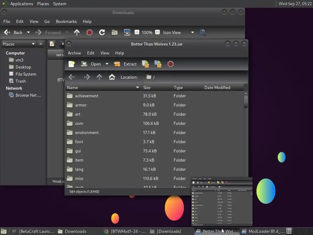The width and height of the screenshot is (313, 235).
Task: Click the add folder to archive icon
Action: pos(158,64)
